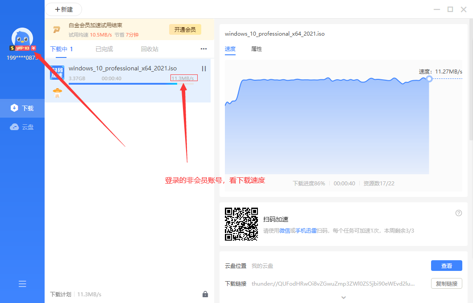Switch to the 回收站 tab
The width and height of the screenshot is (473, 303).
(x=149, y=49)
